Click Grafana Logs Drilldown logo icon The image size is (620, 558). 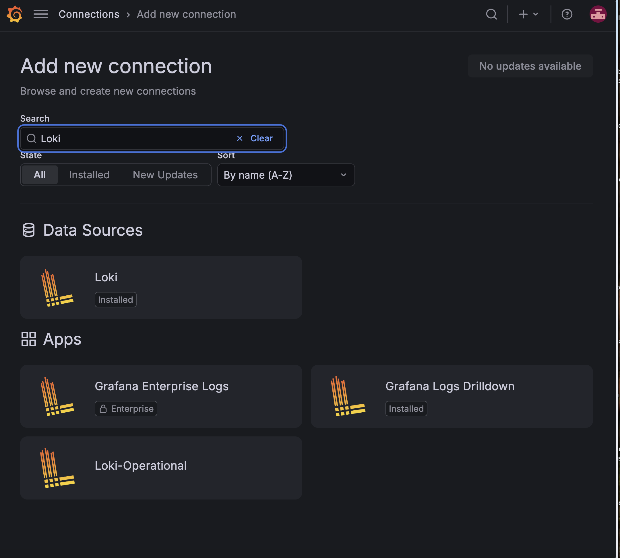(348, 397)
